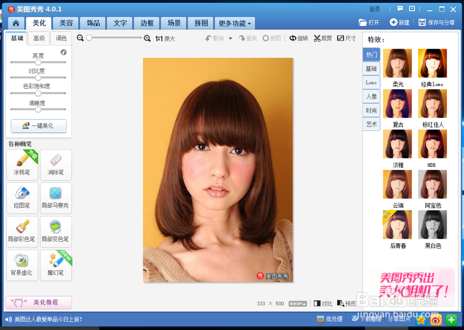464x330 pixels.
Task: Adjust the 亮度 brightness slider handle
Action: click(x=38, y=62)
